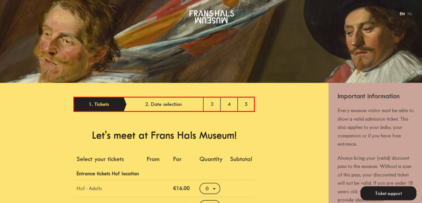This screenshot has height=203, width=422.
Task: Click the Entrance tickets Hof location heading
Action: (x=108, y=174)
